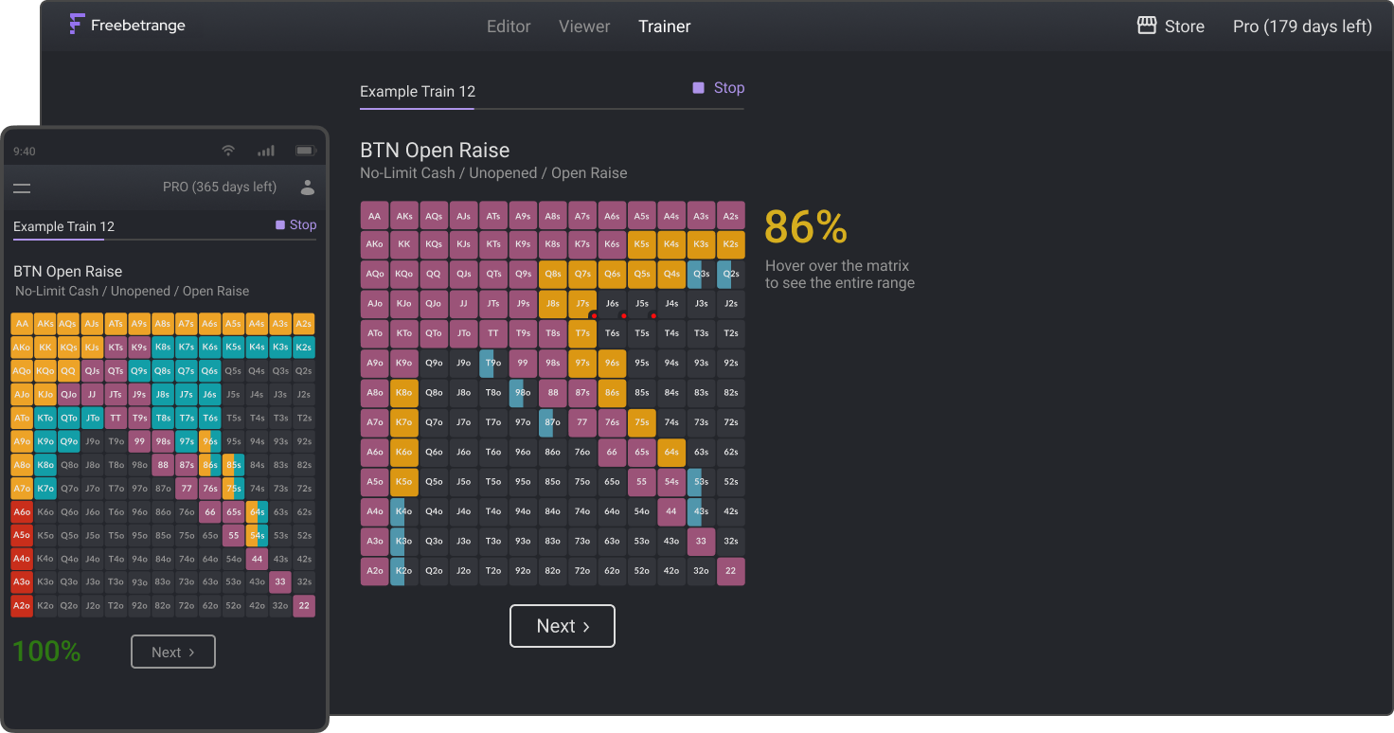This screenshot has height=733, width=1394.
Task: Switch to the Viewer tab
Action: pos(584,26)
